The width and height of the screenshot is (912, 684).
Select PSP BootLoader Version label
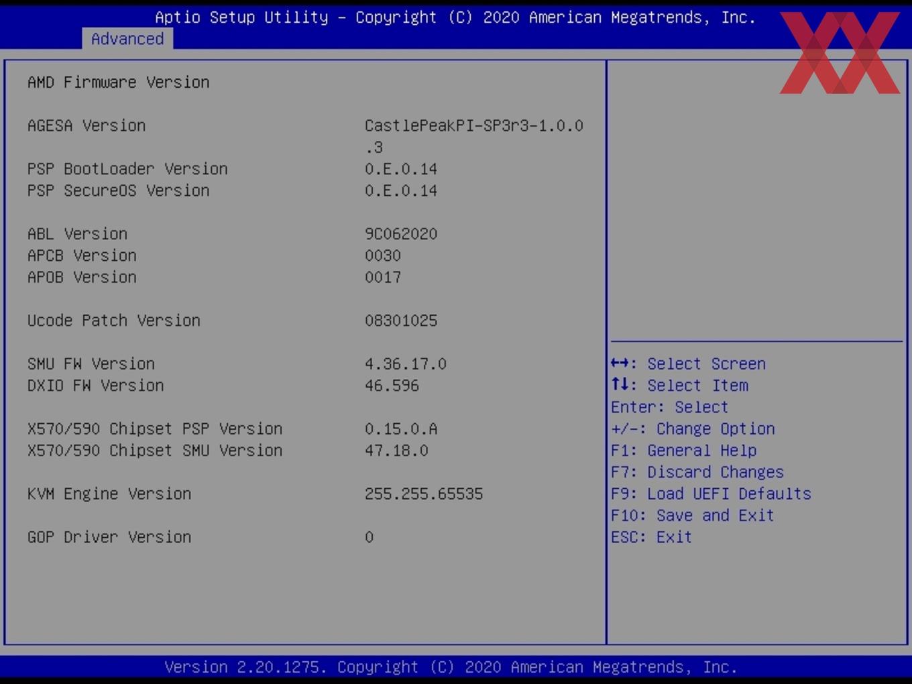pos(127,169)
